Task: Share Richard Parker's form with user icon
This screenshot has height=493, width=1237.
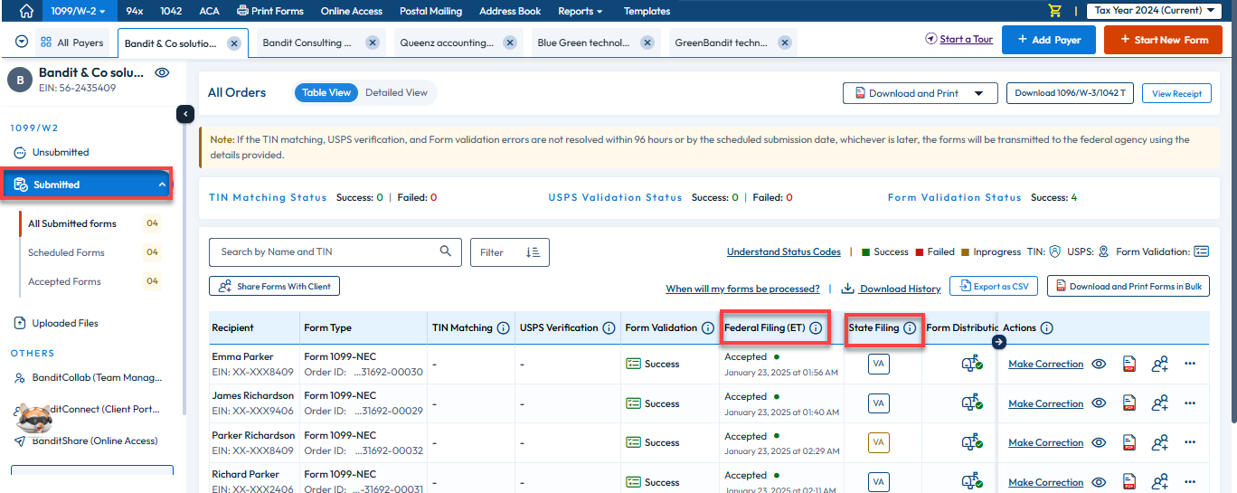Action: 1159,482
